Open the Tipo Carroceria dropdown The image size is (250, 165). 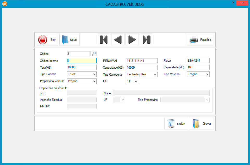[x=142, y=75]
